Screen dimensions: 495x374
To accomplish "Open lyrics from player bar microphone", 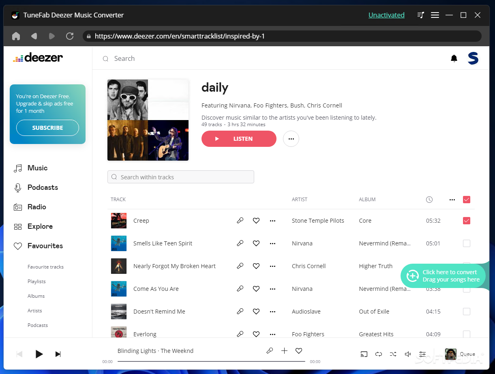I will coord(270,351).
